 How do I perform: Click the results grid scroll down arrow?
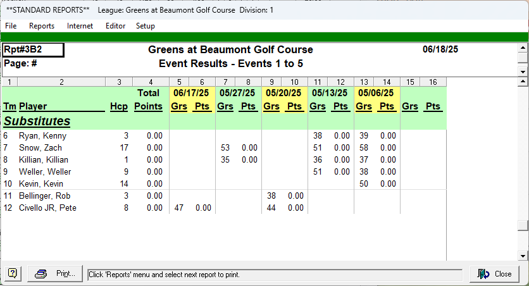click(523, 256)
